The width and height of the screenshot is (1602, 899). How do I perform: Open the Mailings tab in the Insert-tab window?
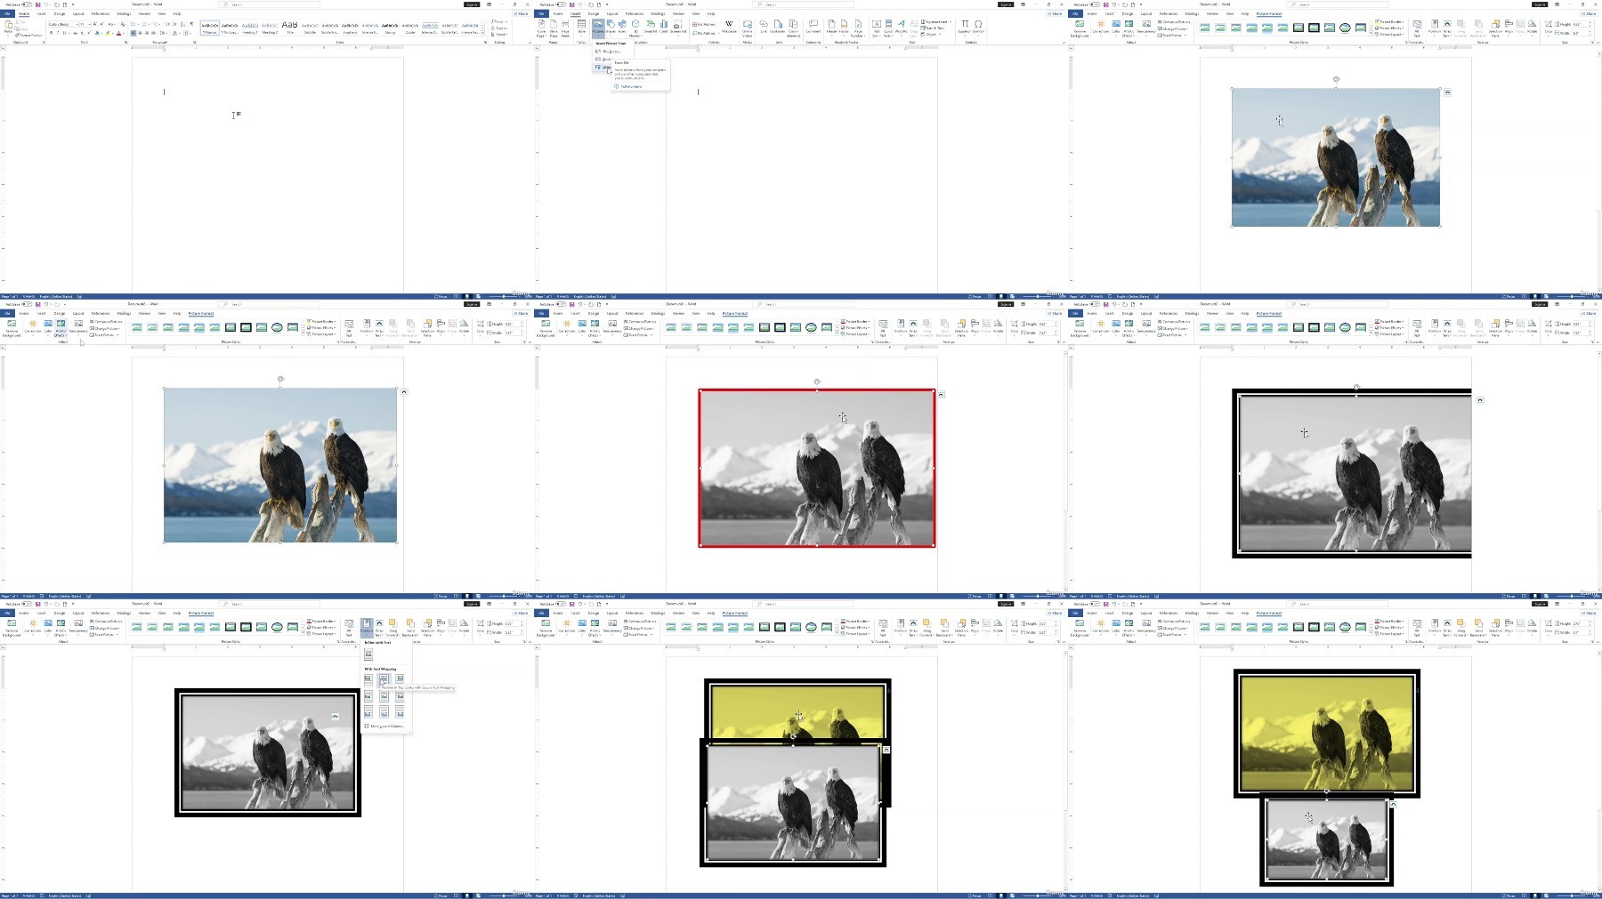pyautogui.click(x=658, y=14)
